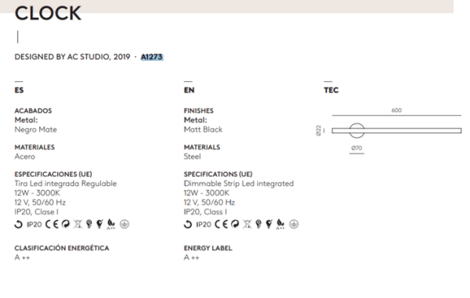Click the A++ leaf icon in ES column
The height and width of the screenshot is (298, 470).
[111, 224]
